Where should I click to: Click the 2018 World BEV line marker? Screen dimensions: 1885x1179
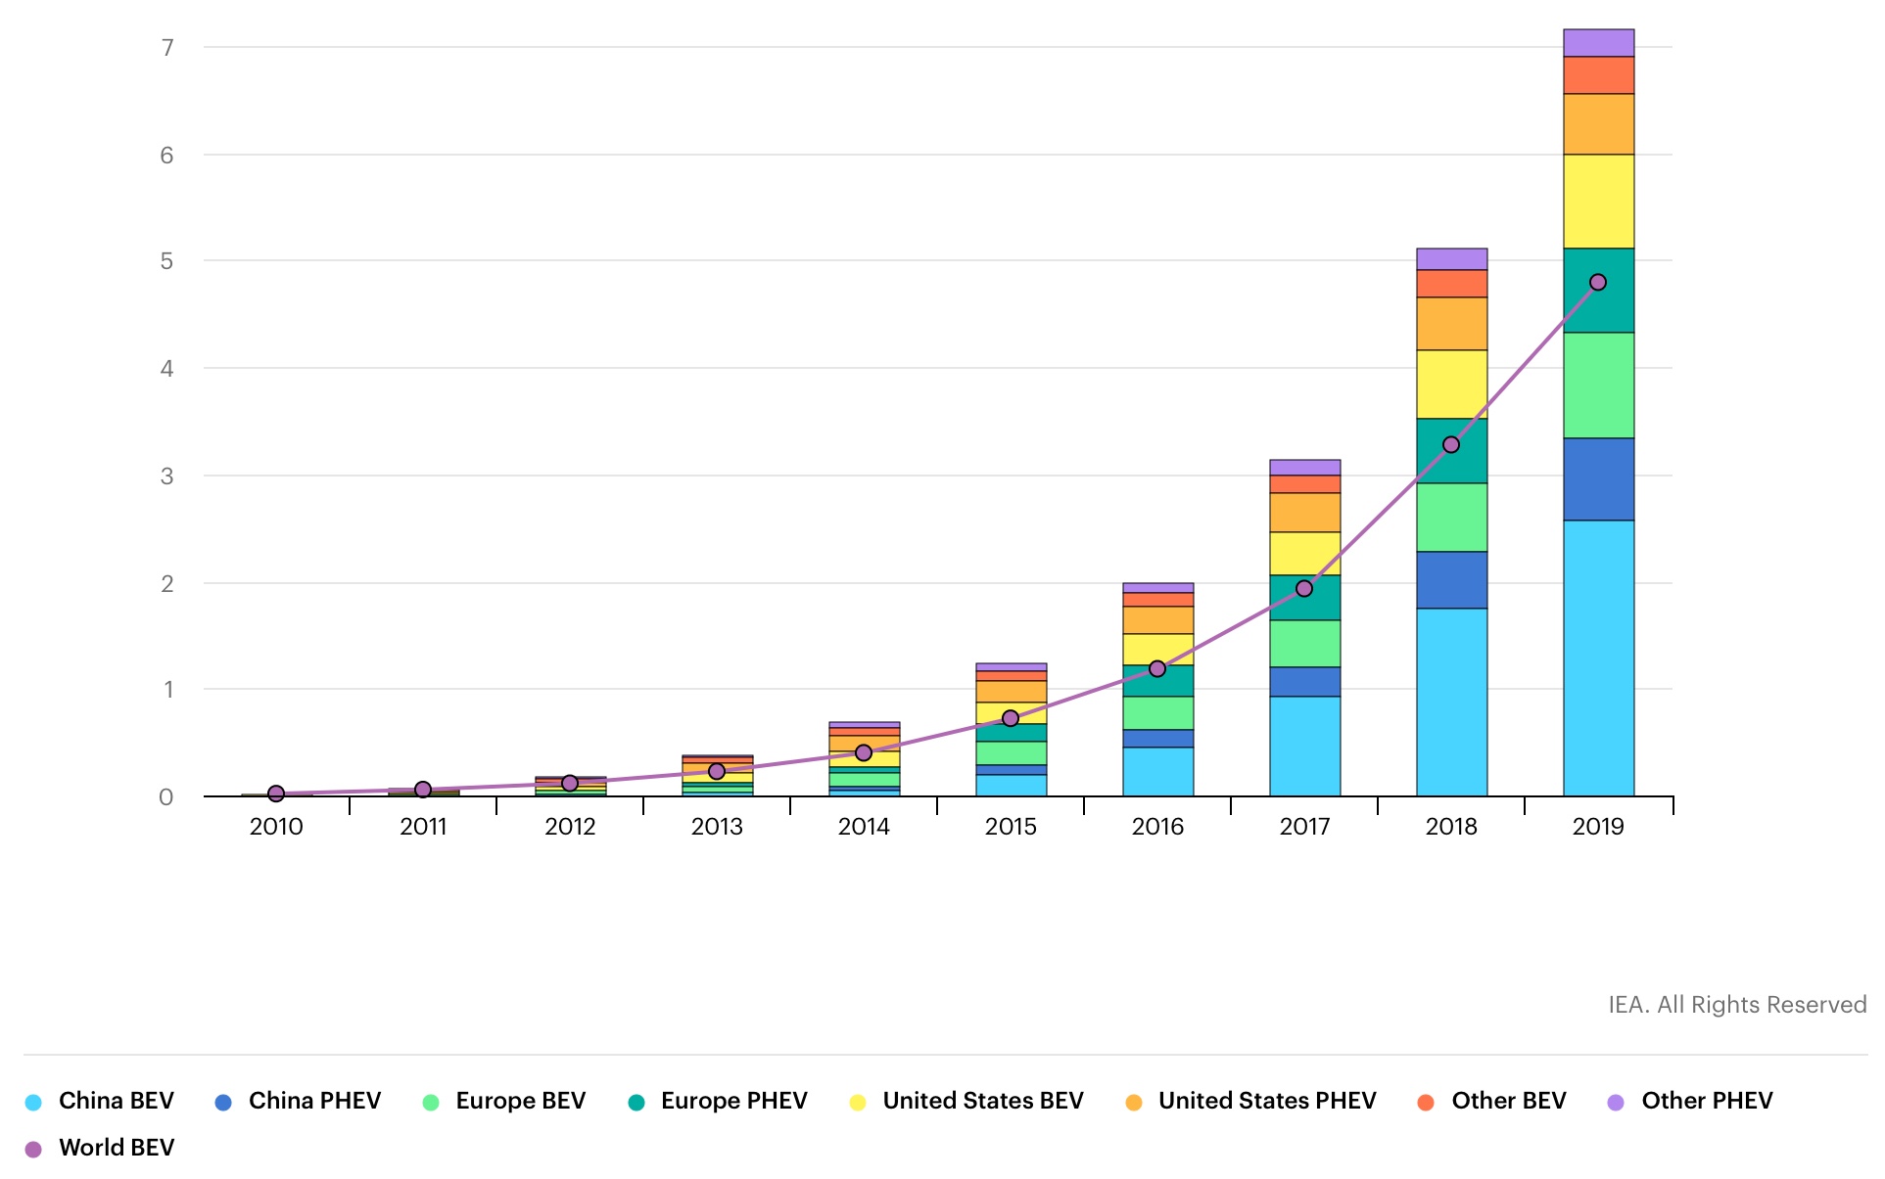click(1451, 445)
